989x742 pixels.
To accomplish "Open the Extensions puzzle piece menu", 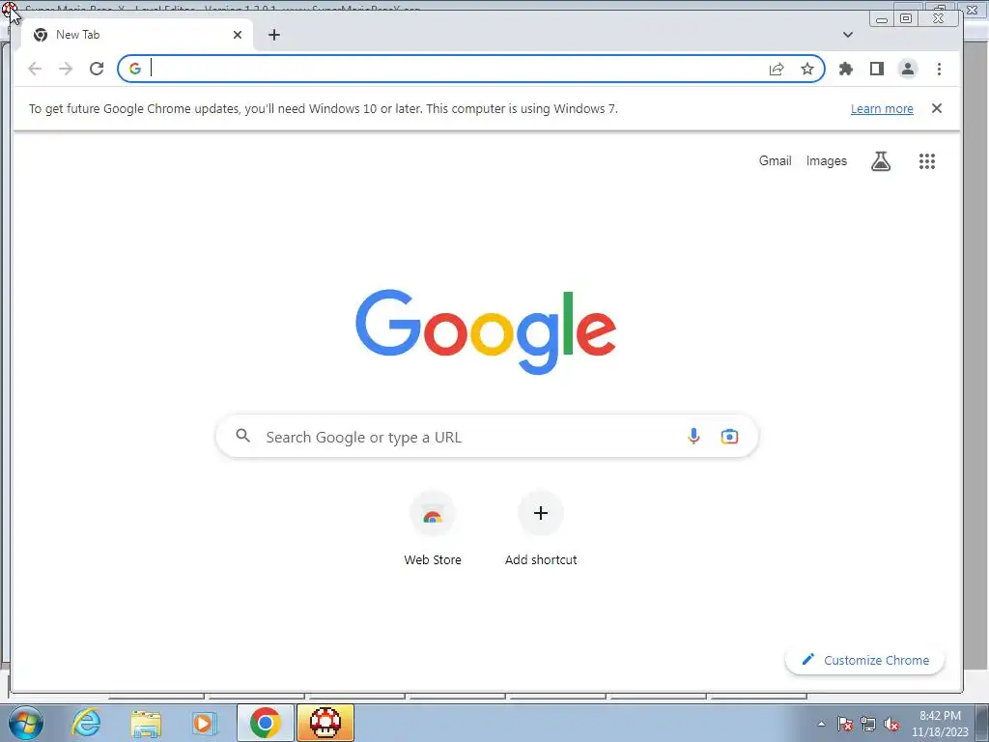I will tap(846, 69).
